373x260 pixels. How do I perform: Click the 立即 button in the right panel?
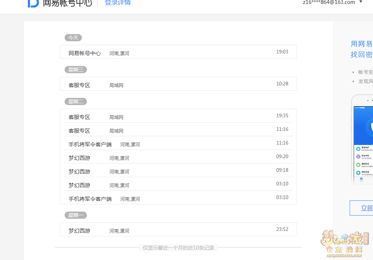point(362,208)
